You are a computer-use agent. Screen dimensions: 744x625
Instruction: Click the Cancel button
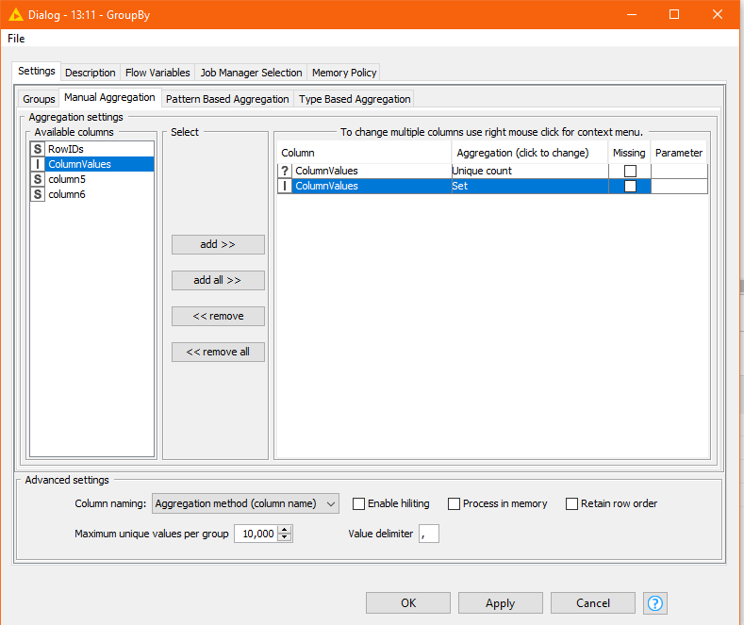[592, 603]
